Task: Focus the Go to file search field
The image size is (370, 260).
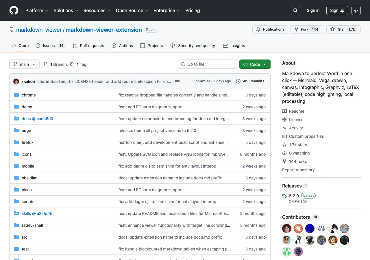Action: coord(208,64)
